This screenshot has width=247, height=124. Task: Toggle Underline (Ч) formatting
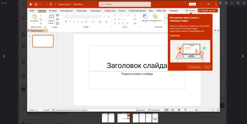pyautogui.click(x=74, y=21)
